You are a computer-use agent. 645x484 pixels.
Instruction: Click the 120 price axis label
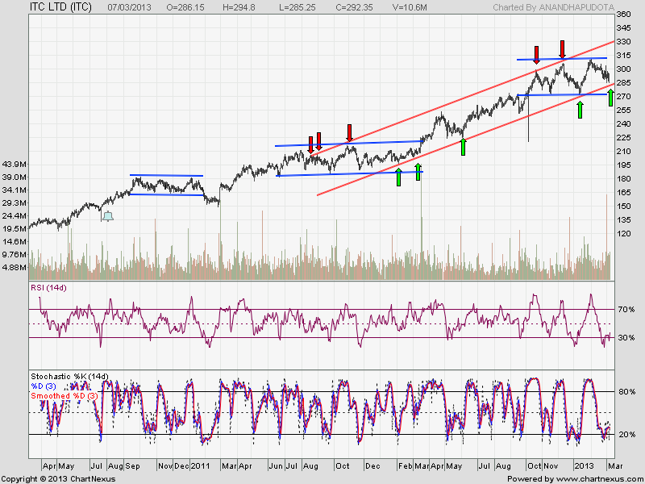point(623,233)
